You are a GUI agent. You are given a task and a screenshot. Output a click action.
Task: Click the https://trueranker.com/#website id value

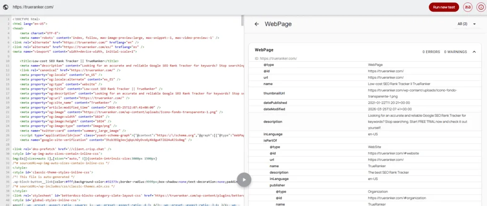point(393,153)
